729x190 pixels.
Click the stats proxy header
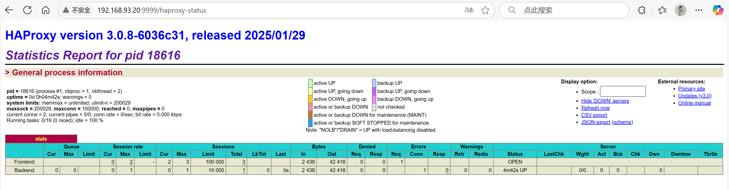41,139
